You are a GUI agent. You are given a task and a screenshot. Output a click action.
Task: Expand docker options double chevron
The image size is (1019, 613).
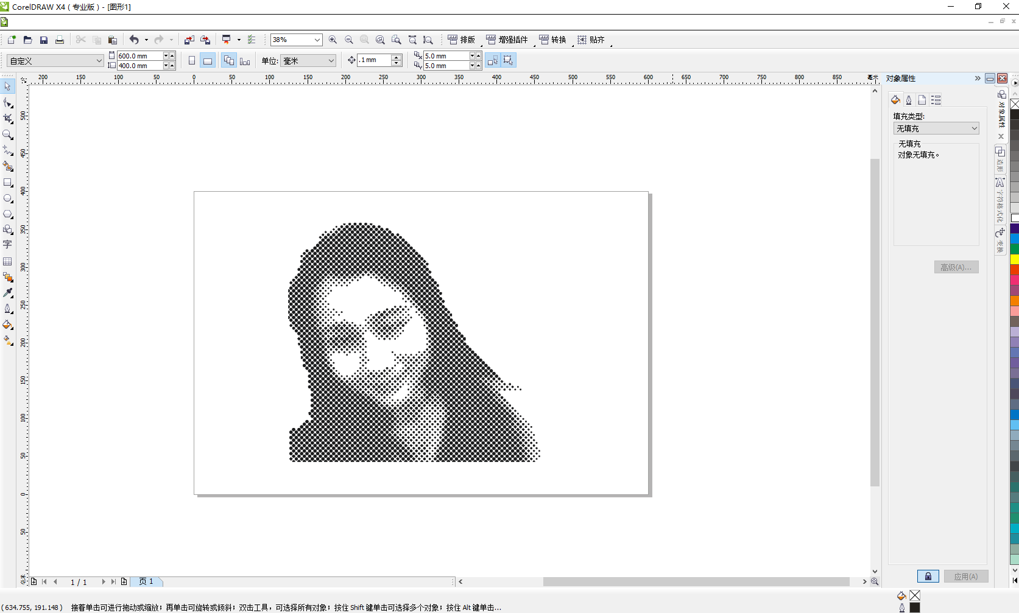[978, 79]
